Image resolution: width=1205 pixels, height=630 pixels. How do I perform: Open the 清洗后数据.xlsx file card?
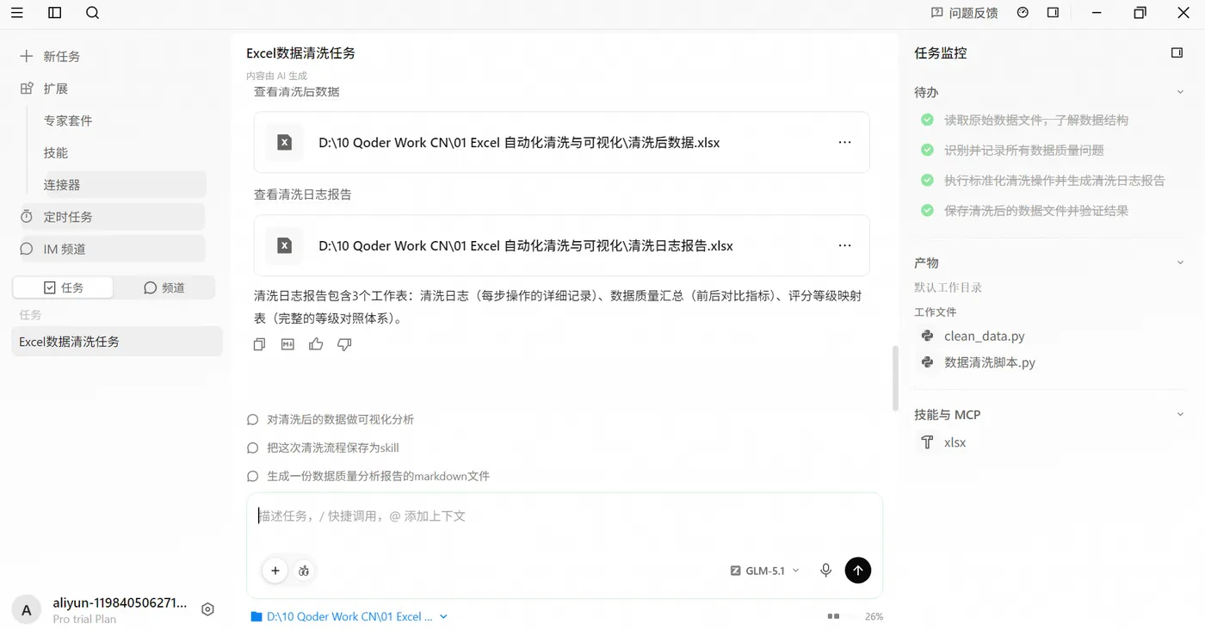click(x=561, y=142)
